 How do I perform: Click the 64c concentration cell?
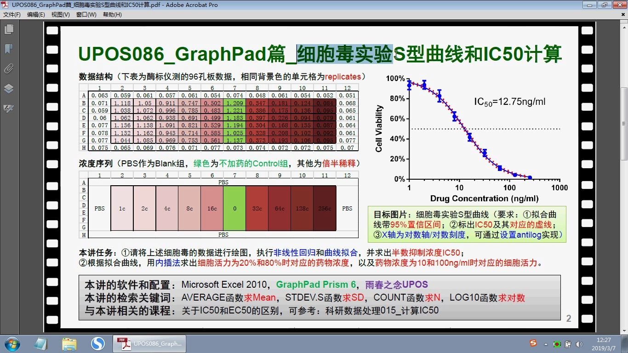tap(280, 208)
